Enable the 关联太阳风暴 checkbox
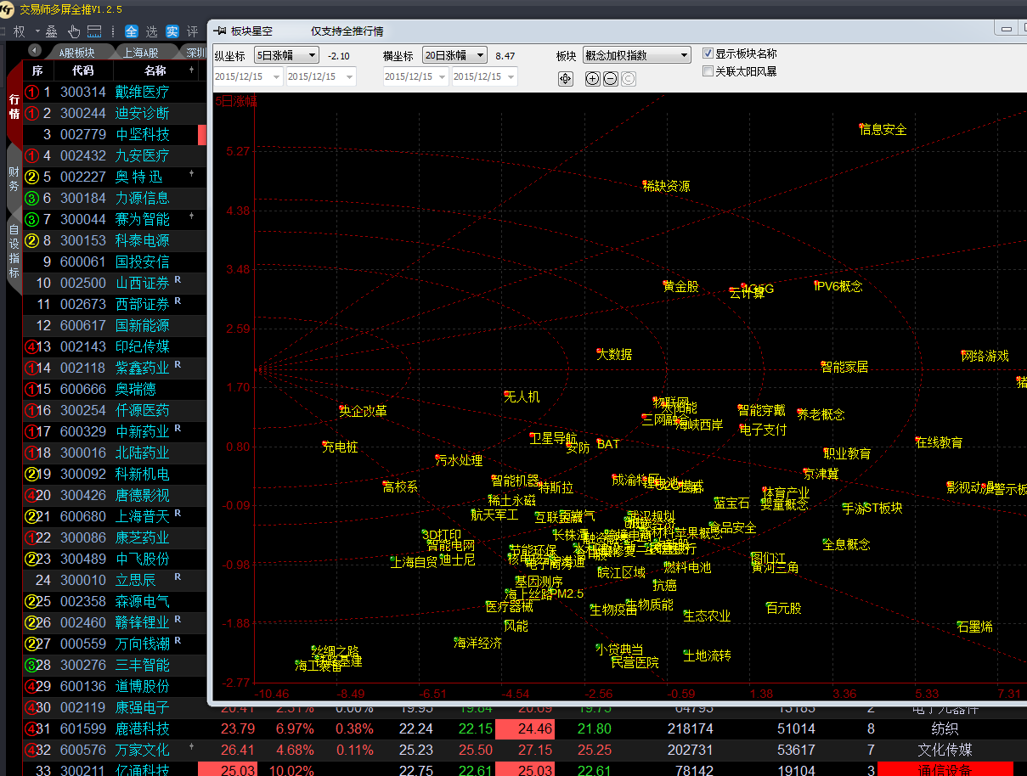 [708, 71]
